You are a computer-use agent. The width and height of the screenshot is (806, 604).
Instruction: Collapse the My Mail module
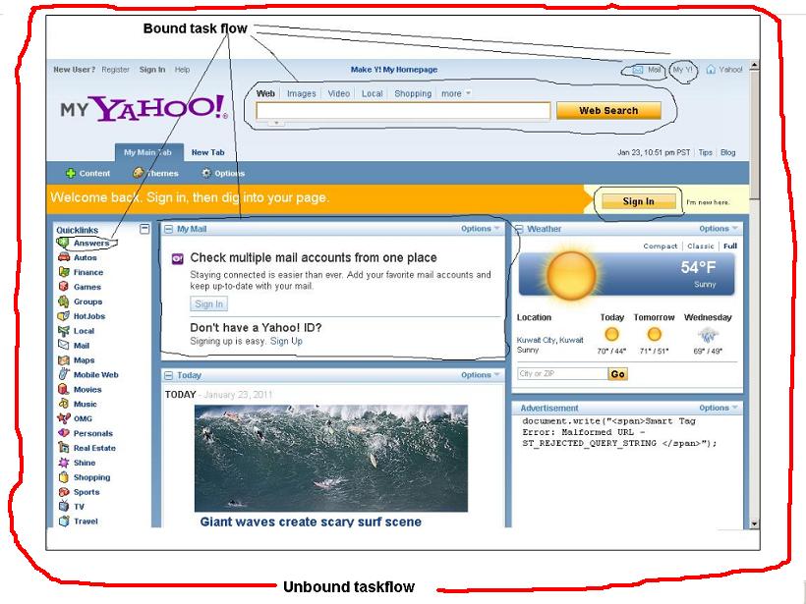tap(168, 229)
